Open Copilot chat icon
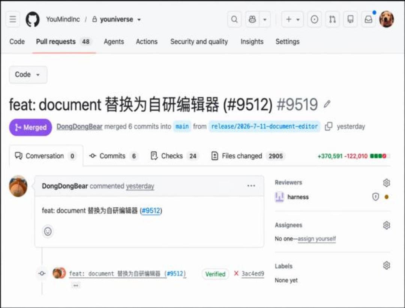Viewport: 405px width, 308px height. 252,20
